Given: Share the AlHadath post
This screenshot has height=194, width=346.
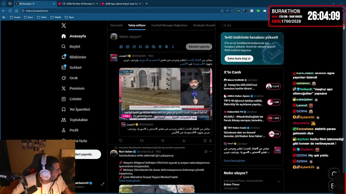Looking at the screenshot, I should coord(211,141).
